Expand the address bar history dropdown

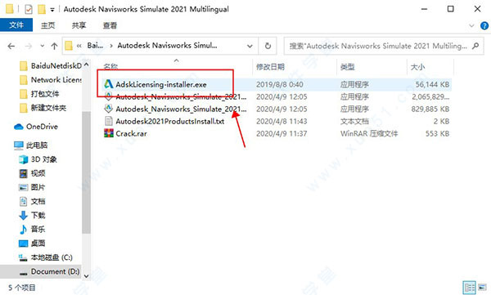pyautogui.click(x=250, y=46)
